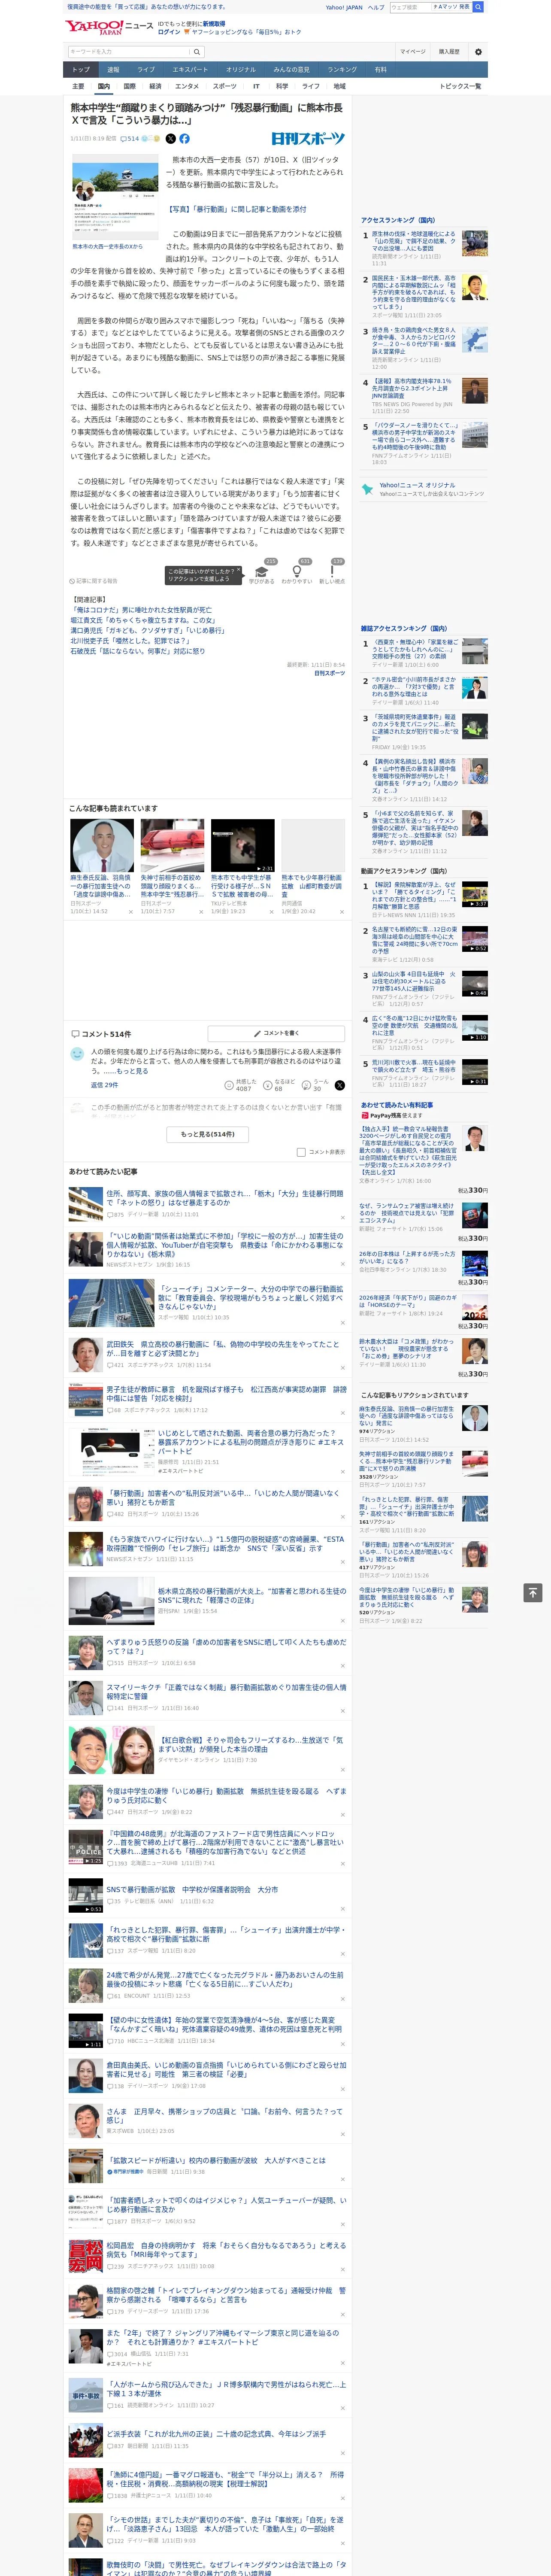Select スポーツ category in sub-navigation
551x2576 pixels.
pyautogui.click(x=225, y=86)
